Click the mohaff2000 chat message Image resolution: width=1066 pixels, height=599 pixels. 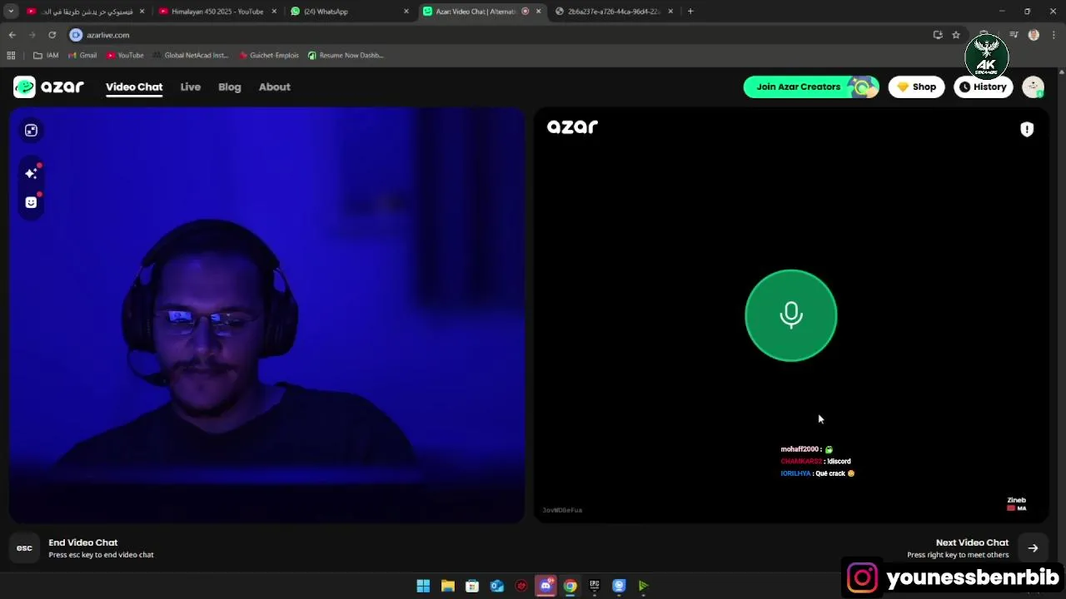[x=806, y=449]
